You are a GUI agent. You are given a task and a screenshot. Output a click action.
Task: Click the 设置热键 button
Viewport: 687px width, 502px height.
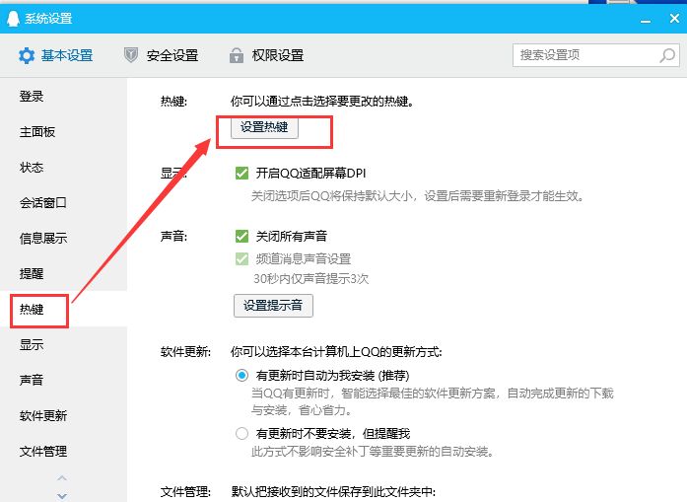click(x=264, y=127)
